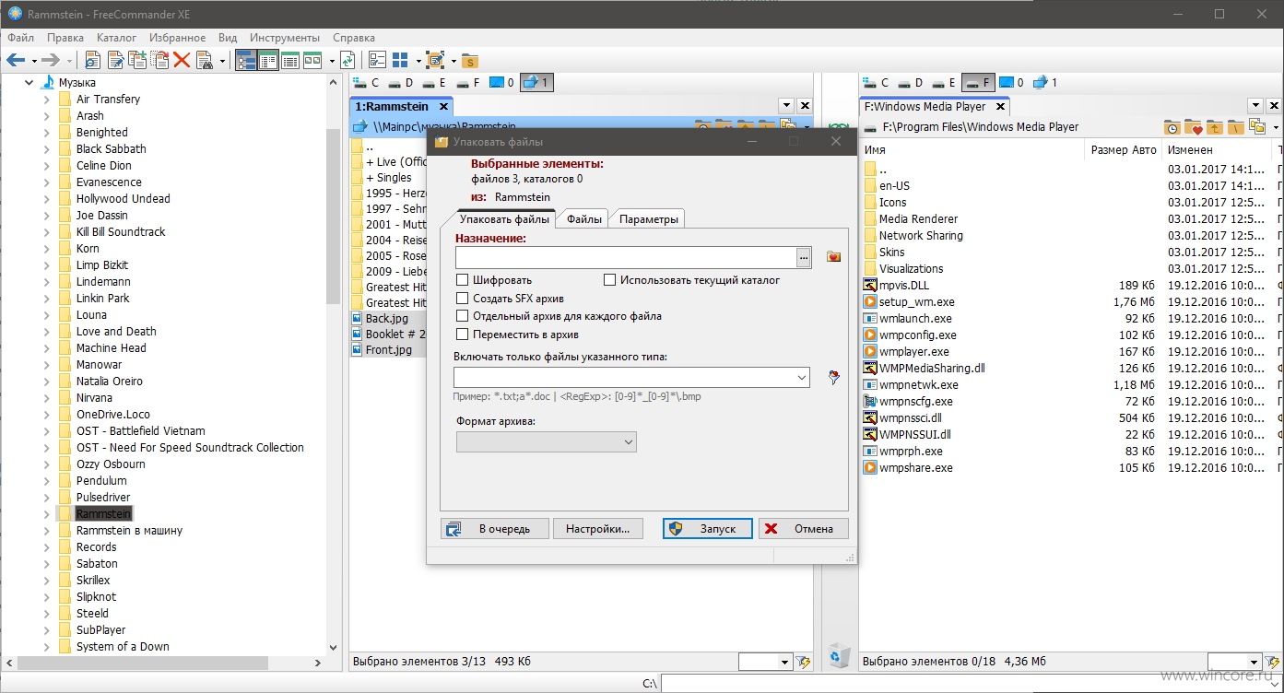Click the Запуск button
Viewport: 1284px width, 693px height.
point(708,529)
